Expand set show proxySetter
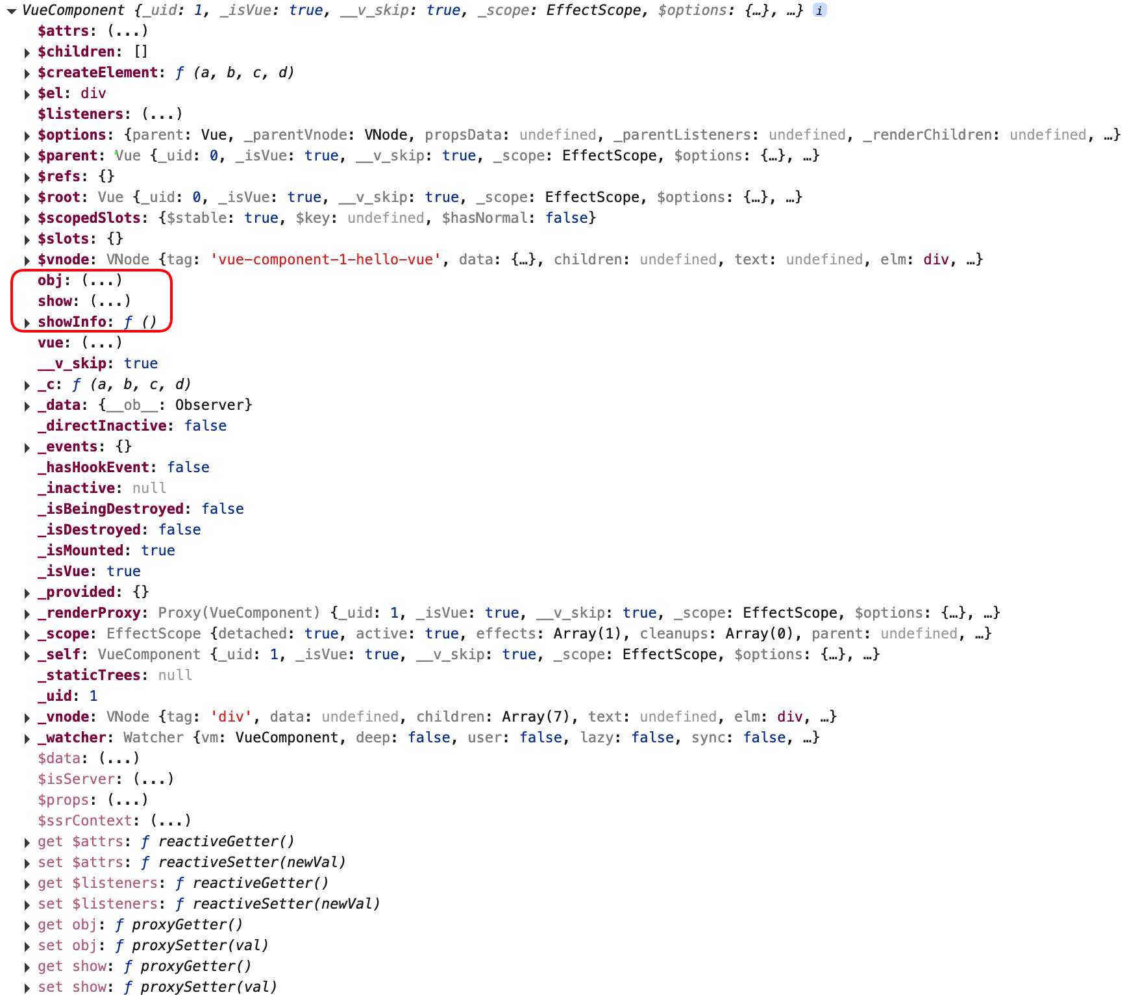The image size is (1127, 995). coord(27,988)
